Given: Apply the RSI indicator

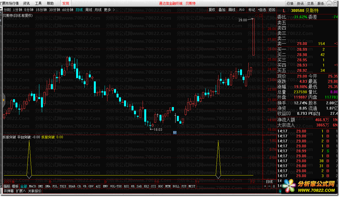Looking at the screenshot, I should pyautogui.click(x=127, y=186).
